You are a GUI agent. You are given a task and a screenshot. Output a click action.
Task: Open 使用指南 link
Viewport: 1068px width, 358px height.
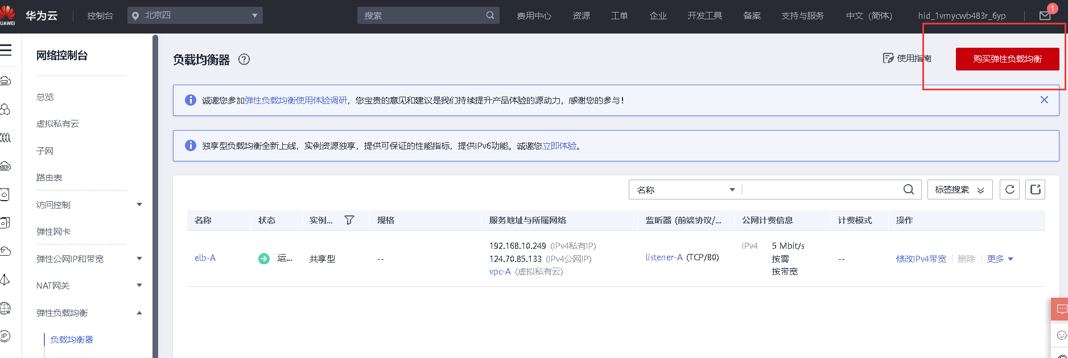point(907,59)
